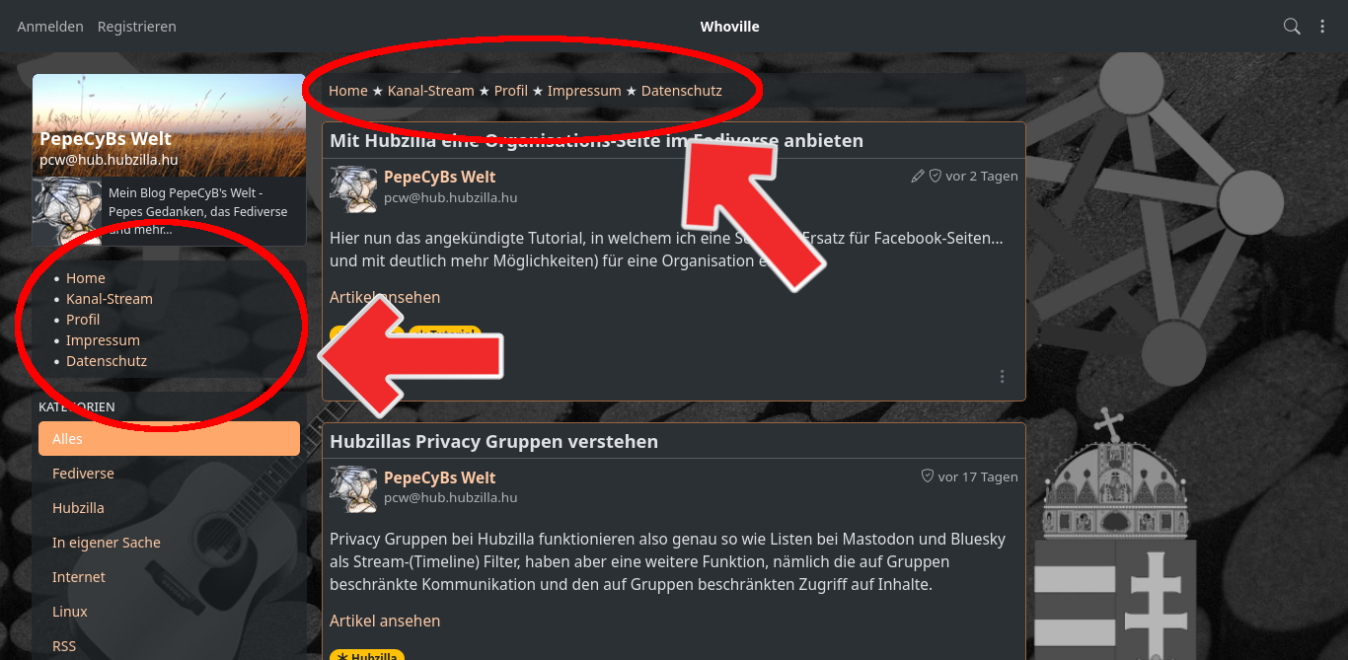The image size is (1348, 660).
Task: Click PepeCyBs Welt avatar in first post
Action: click(x=353, y=188)
